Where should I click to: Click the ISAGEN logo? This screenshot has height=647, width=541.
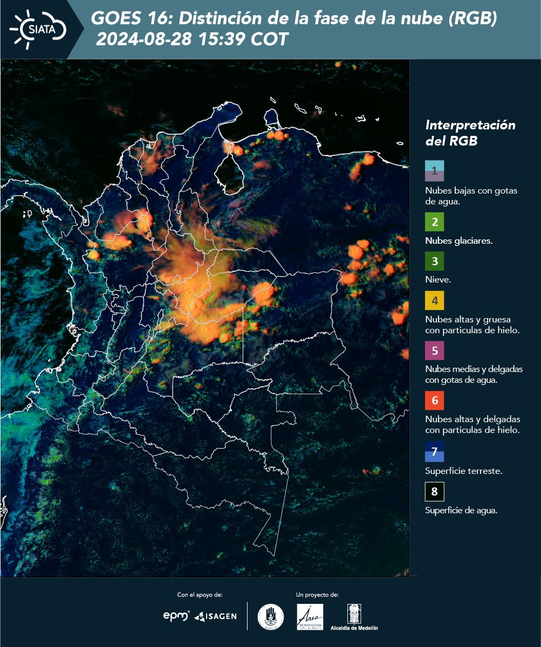pos(216,616)
